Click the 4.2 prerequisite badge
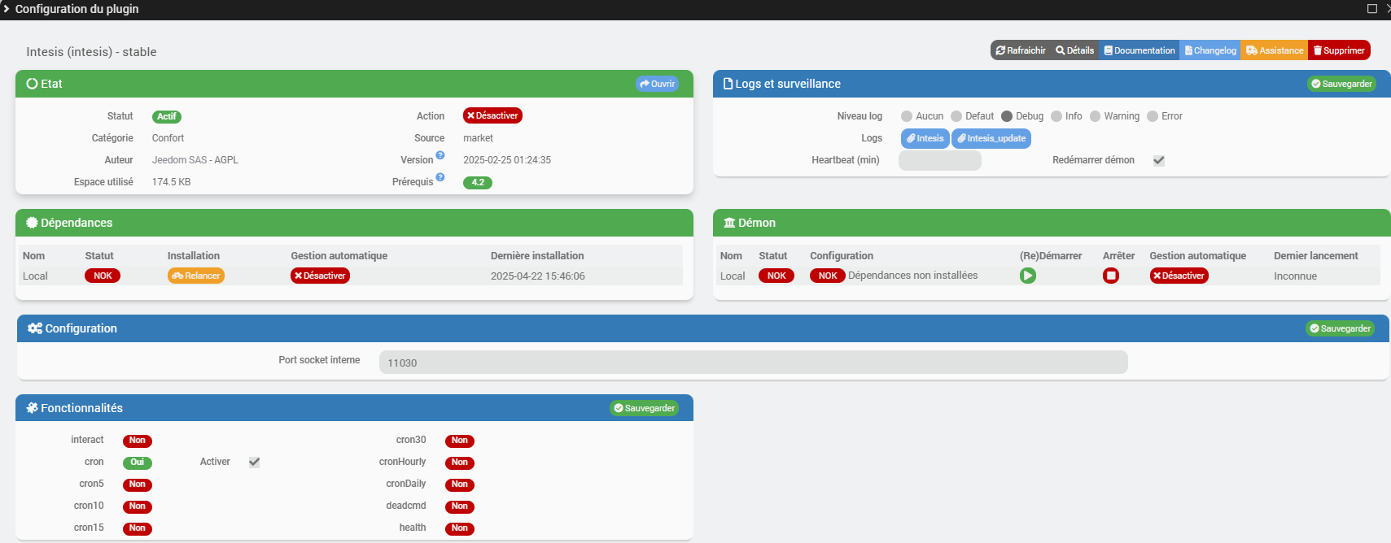This screenshot has height=543, width=1391. 478,182
